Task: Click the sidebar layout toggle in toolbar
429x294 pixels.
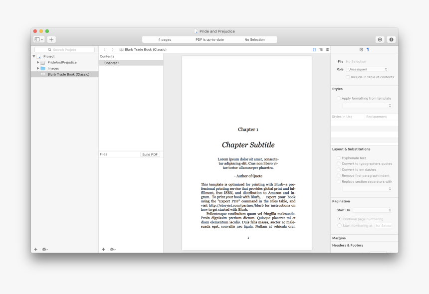Action: (38, 39)
